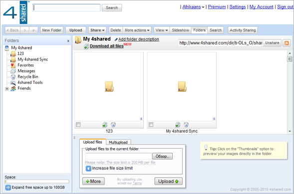
Task: Expand the Friends tree node
Action: point(7,89)
